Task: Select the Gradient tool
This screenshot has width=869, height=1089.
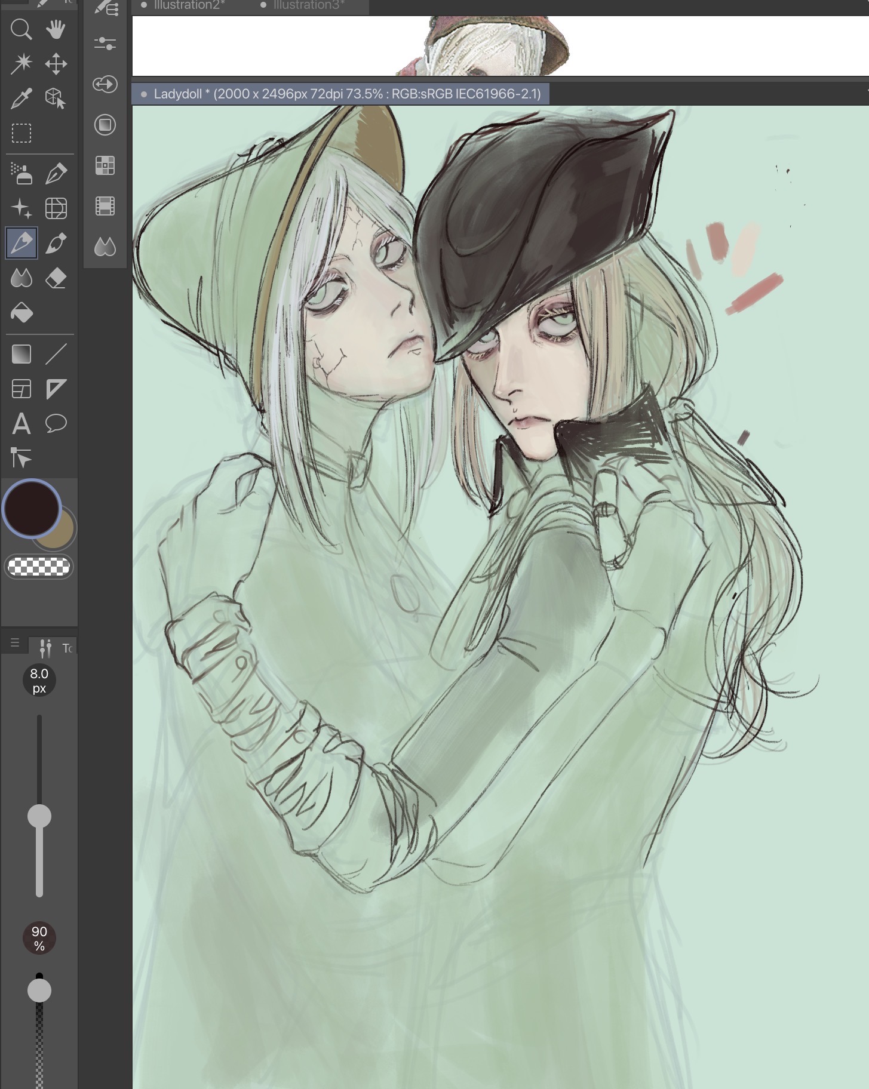Action: (x=22, y=354)
